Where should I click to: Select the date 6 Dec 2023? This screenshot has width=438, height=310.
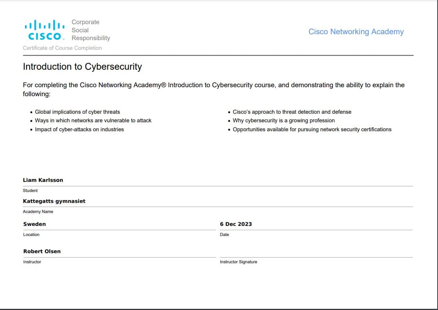(236, 224)
